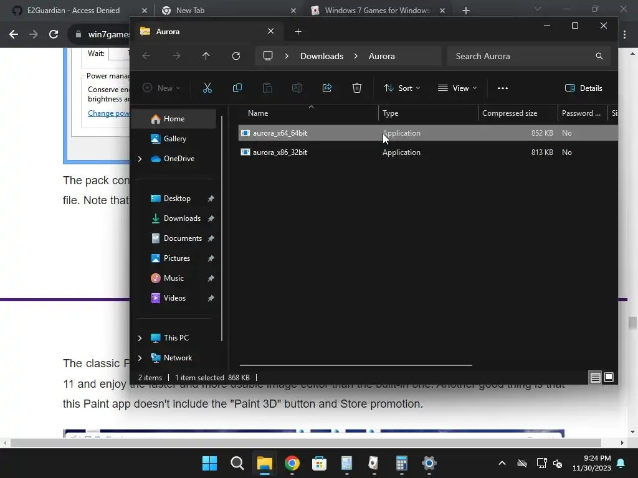The height and width of the screenshot is (478, 638).
Task: Open the New dropdown in Explorer
Action: tap(161, 88)
